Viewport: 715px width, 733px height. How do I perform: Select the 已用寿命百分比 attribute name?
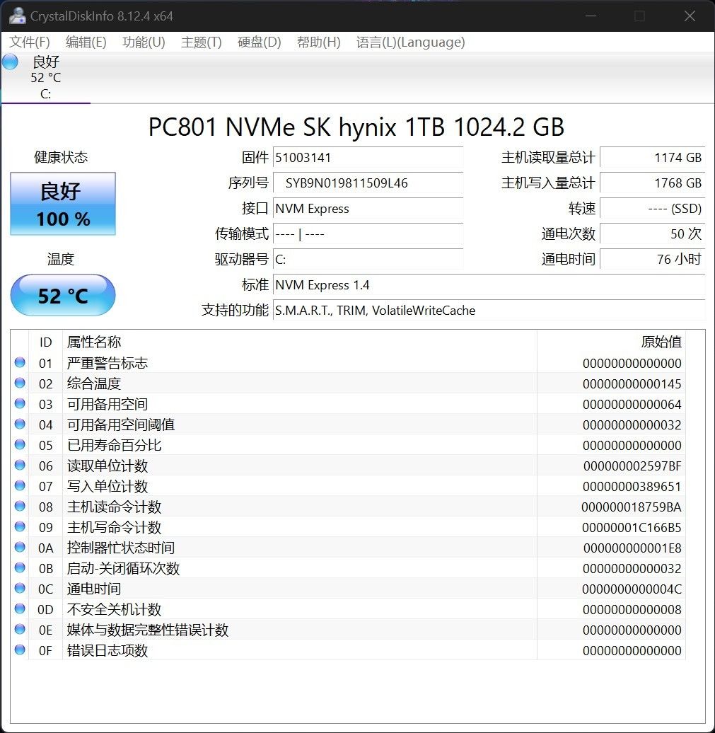114,446
